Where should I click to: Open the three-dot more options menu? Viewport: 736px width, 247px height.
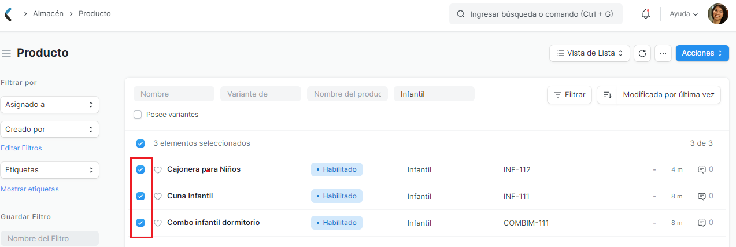[x=663, y=53]
